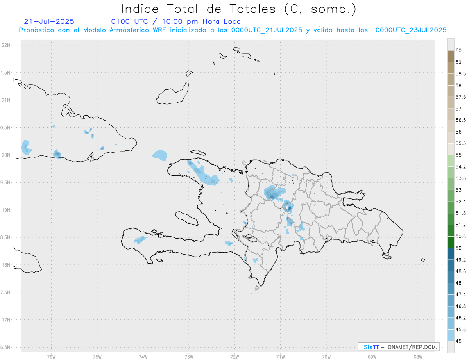Click the longitude label "75W"

coord(97,357)
